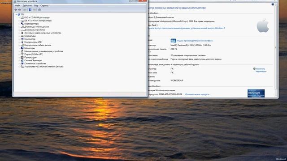Click the Properties sheet toolbar icon
This screenshot has width=287, height=161.
[34, 10]
